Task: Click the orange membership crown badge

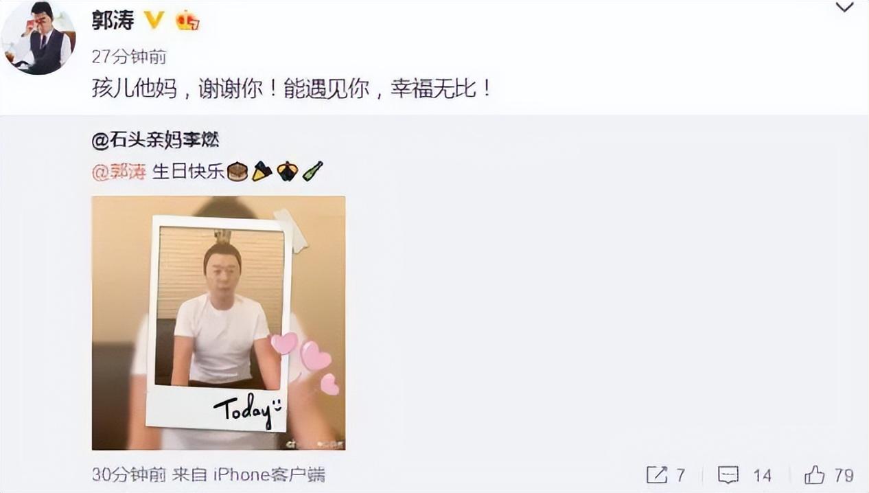Action: tap(187, 21)
